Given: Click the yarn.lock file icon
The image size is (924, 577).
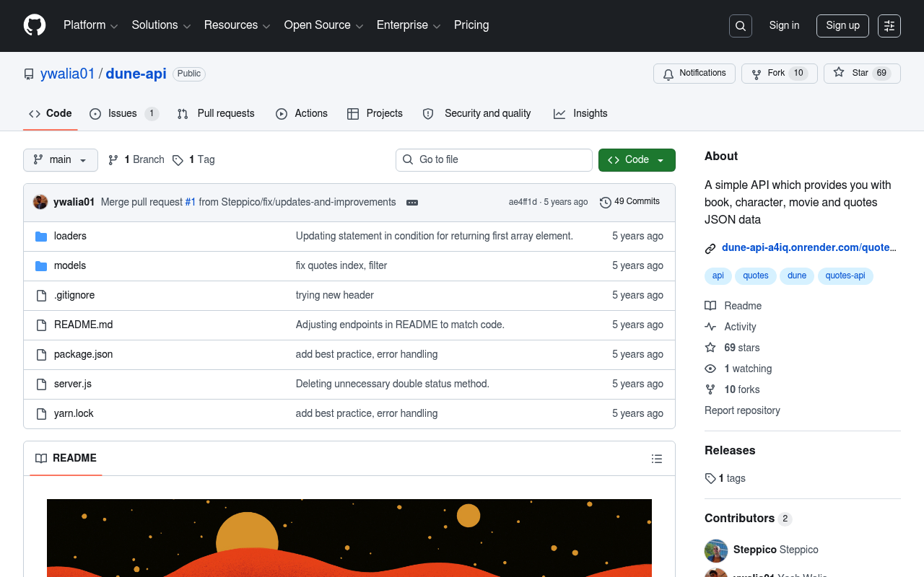Looking at the screenshot, I should click(41, 413).
